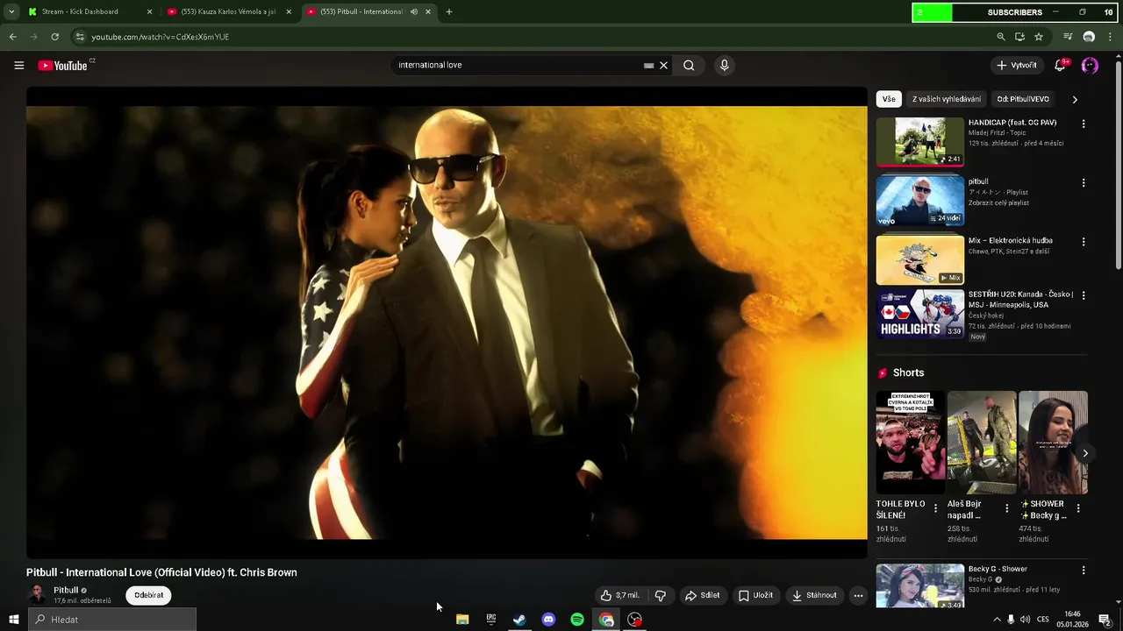
Task: Open options menu for pitbull playlist
Action: pos(1084,182)
